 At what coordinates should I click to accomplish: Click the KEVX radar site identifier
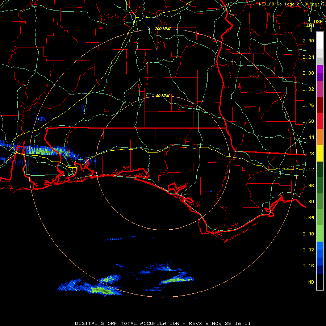pos(196,323)
